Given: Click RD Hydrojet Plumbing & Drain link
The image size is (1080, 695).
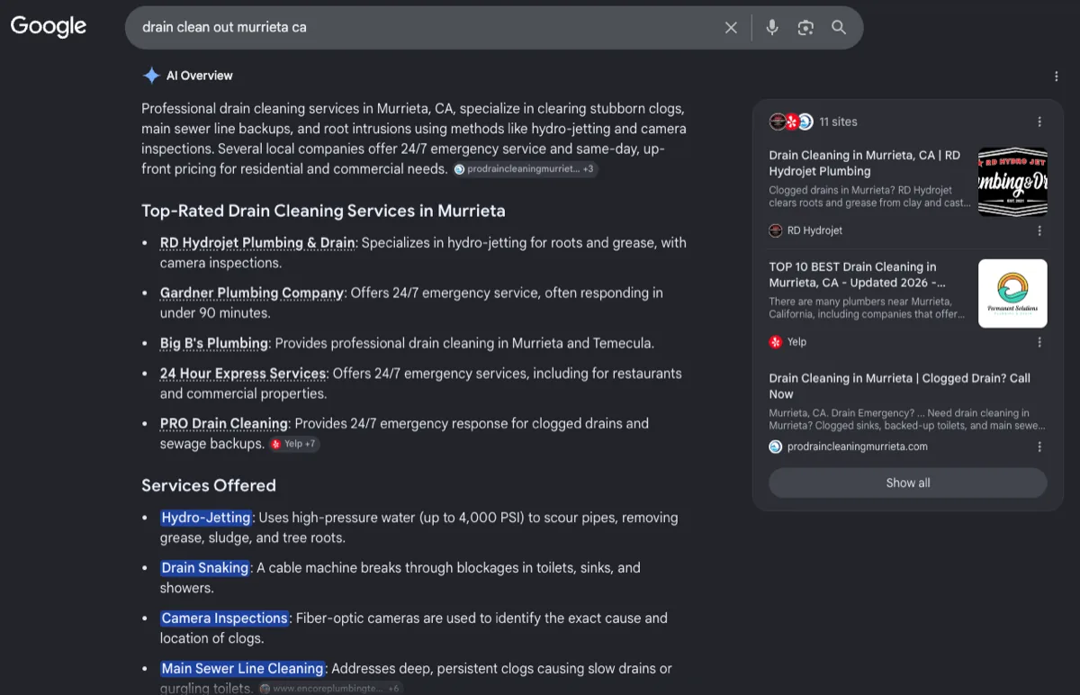Looking at the screenshot, I should 257,242.
